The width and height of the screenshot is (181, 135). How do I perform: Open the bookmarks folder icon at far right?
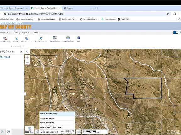tap(180, 19)
